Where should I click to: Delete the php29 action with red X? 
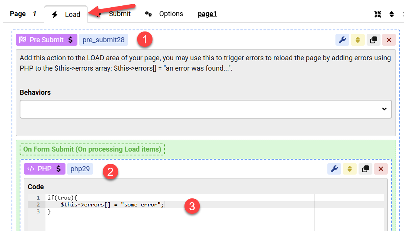[381, 168]
